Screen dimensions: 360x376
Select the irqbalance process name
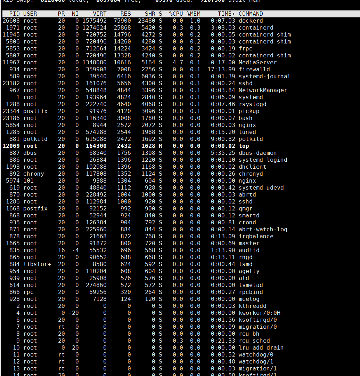(x=256, y=237)
